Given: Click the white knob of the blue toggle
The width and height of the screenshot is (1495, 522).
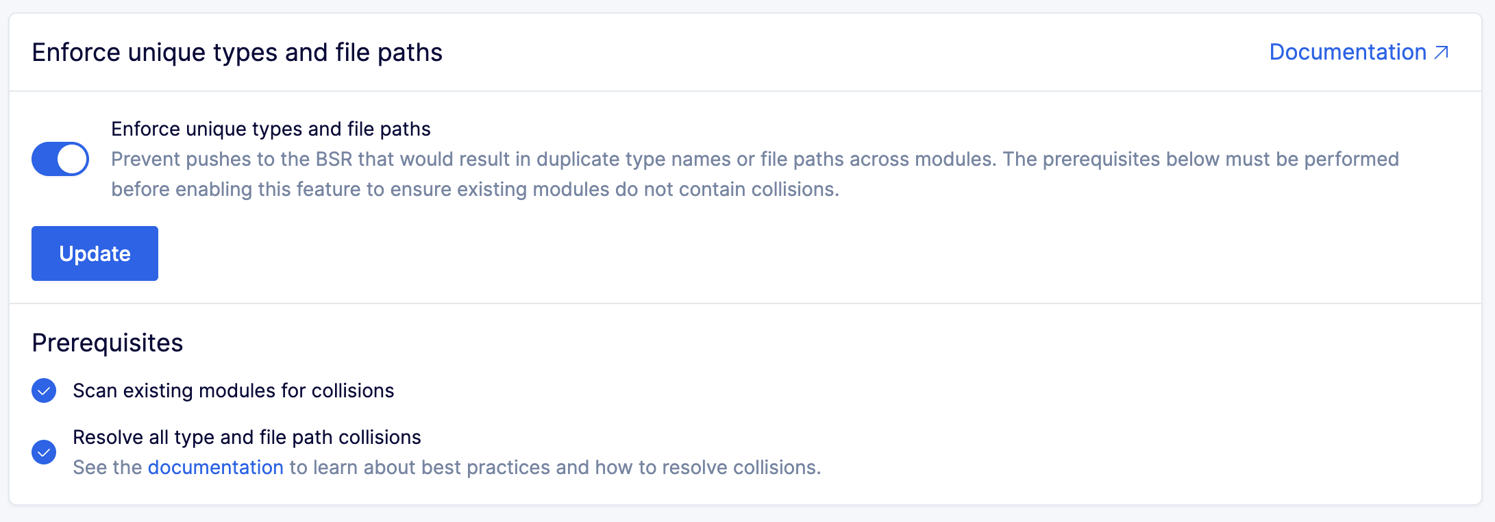Looking at the screenshot, I should click(72, 159).
